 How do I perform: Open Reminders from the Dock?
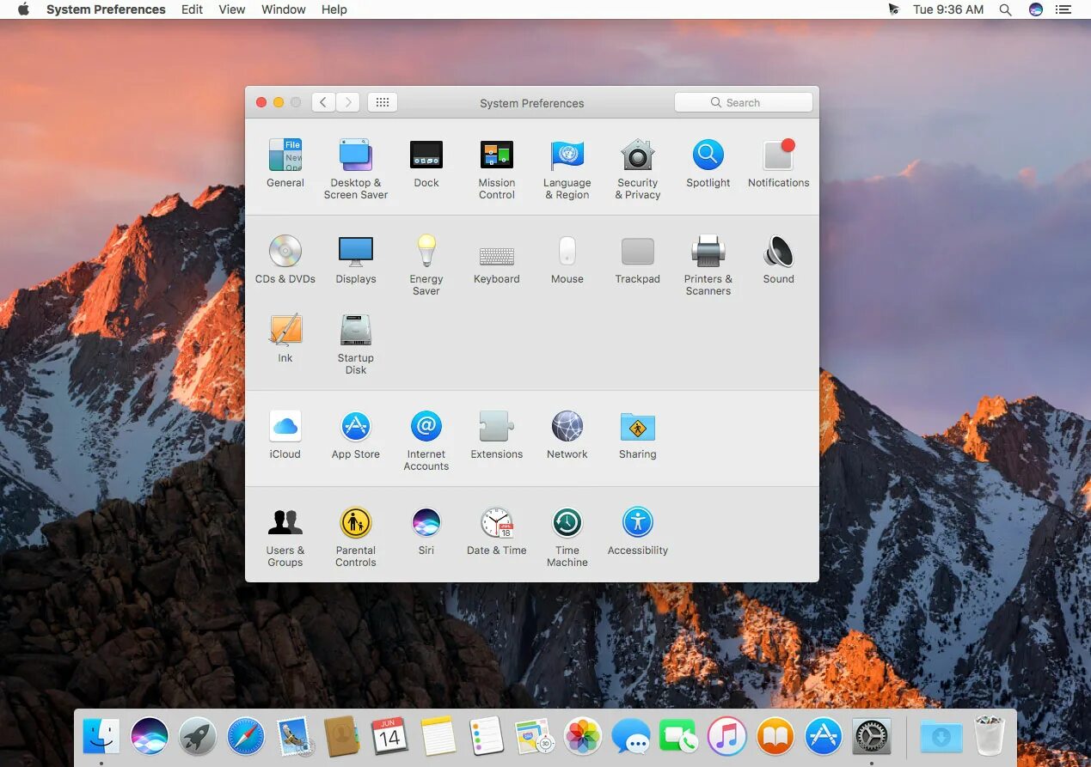click(x=487, y=736)
